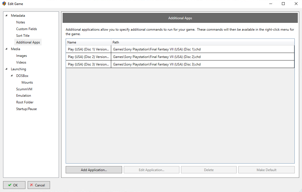Click the Name column header
302x192 pixels.
[x=88, y=42]
